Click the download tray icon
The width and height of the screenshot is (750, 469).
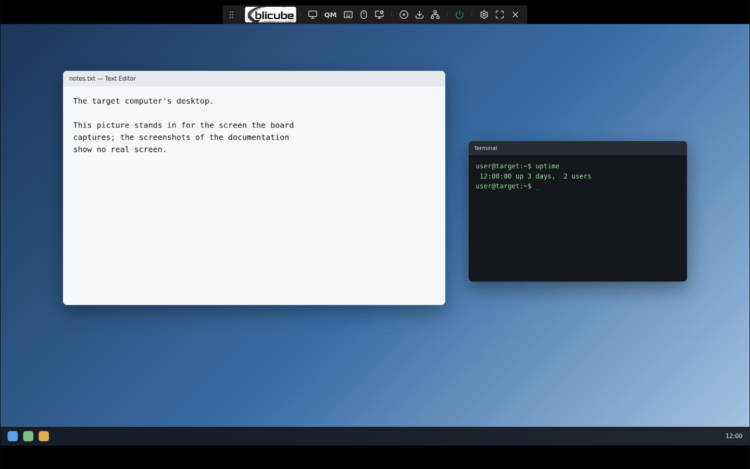(419, 15)
